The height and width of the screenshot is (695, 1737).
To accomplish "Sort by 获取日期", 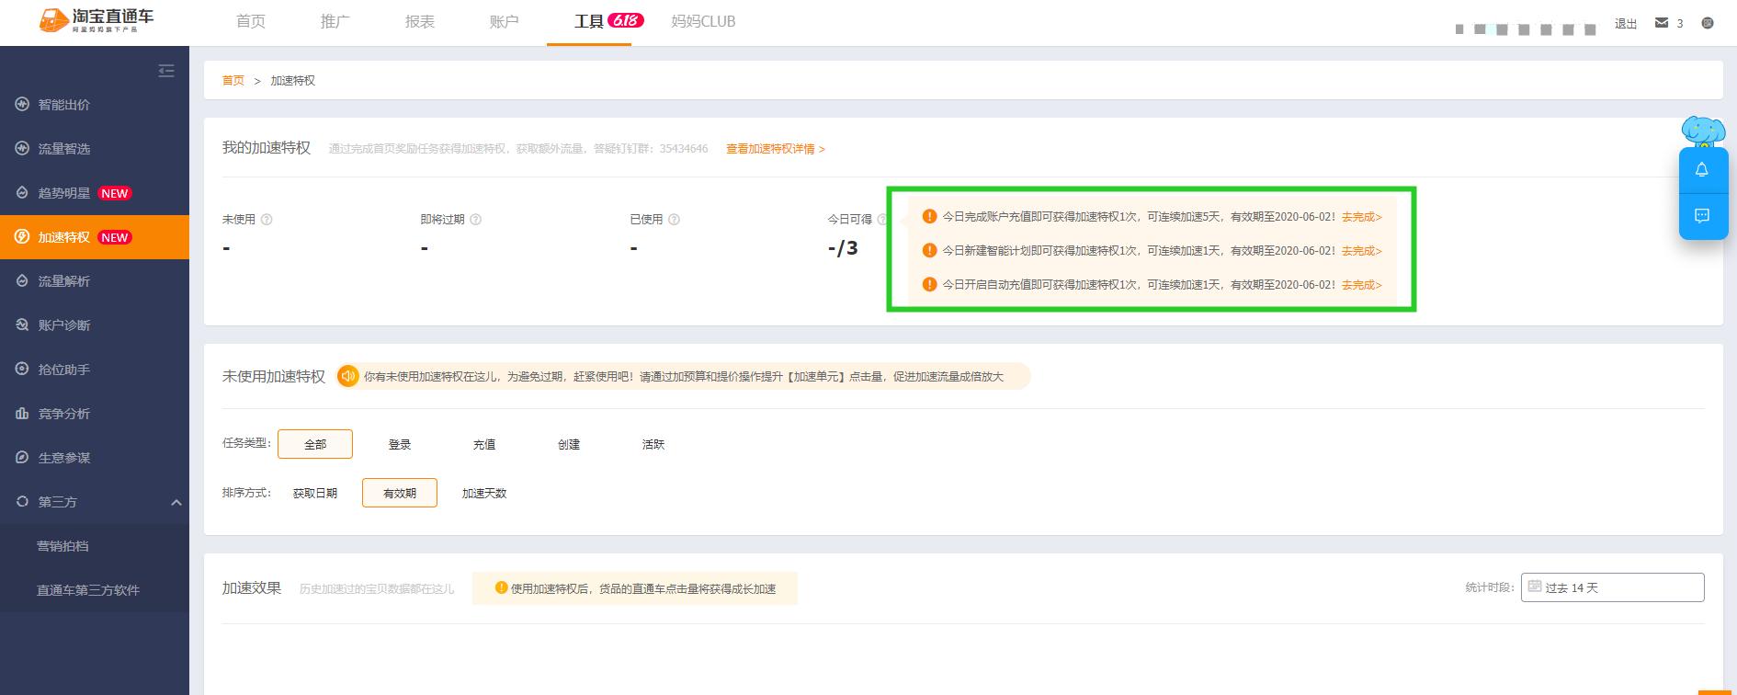I will click(x=315, y=493).
